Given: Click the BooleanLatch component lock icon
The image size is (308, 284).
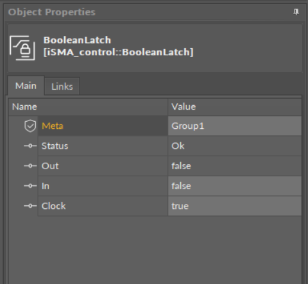Looking at the screenshot, I should pyautogui.click(x=22, y=48).
